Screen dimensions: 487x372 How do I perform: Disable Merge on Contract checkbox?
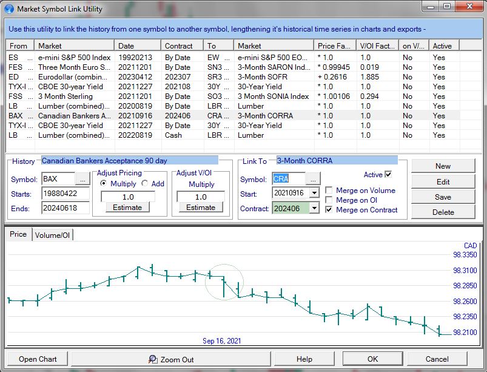point(329,210)
